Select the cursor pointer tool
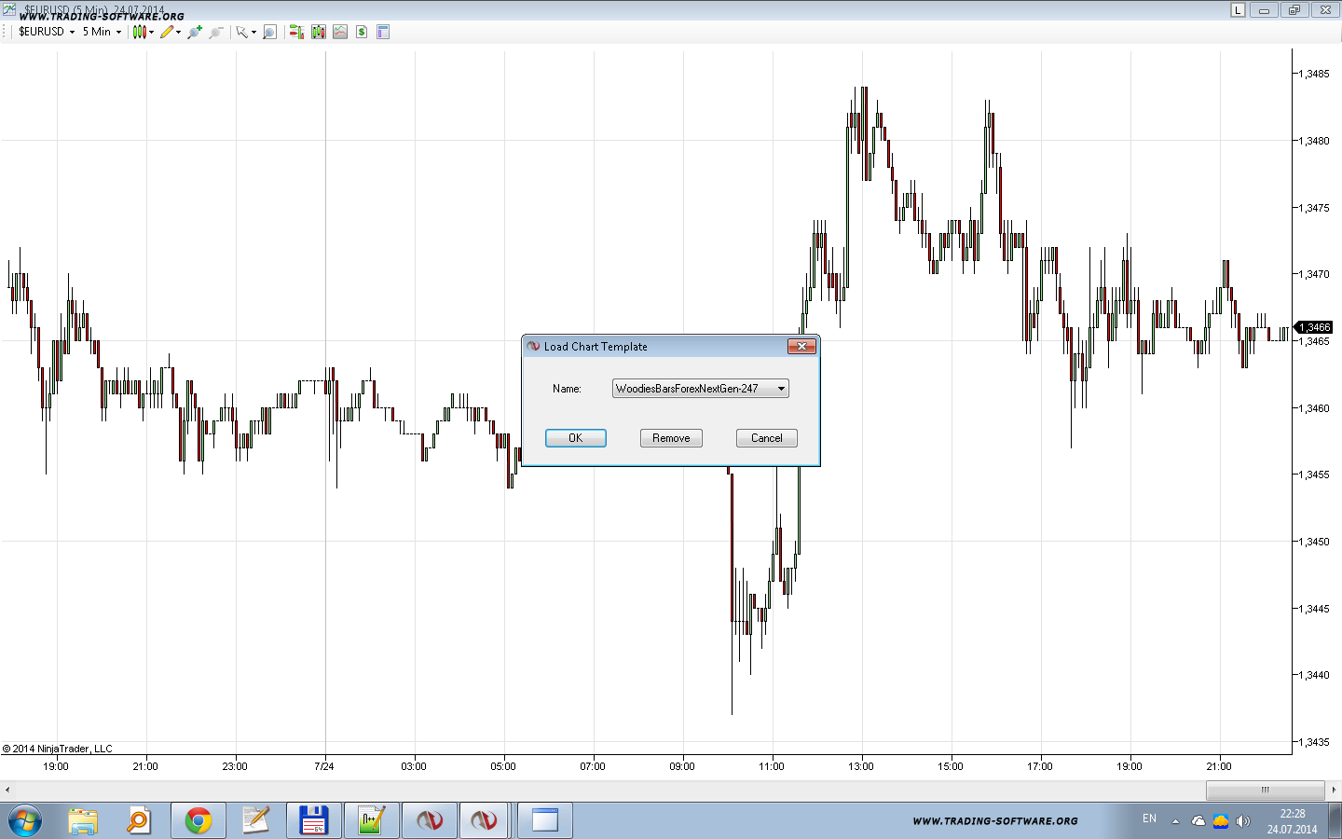Image resolution: width=1342 pixels, height=839 pixels. 242,32
